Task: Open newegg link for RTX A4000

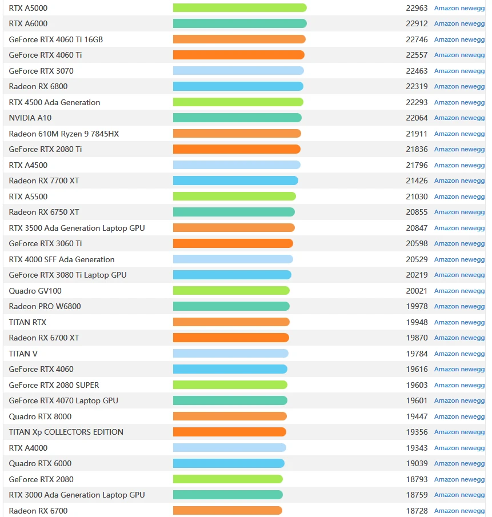Action: 473,448
